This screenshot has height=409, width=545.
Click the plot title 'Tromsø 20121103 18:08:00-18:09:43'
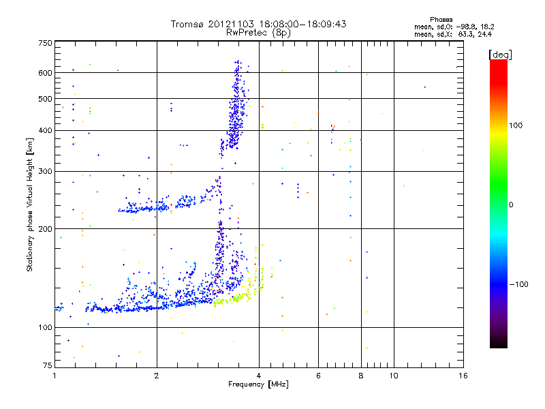[x=258, y=24]
